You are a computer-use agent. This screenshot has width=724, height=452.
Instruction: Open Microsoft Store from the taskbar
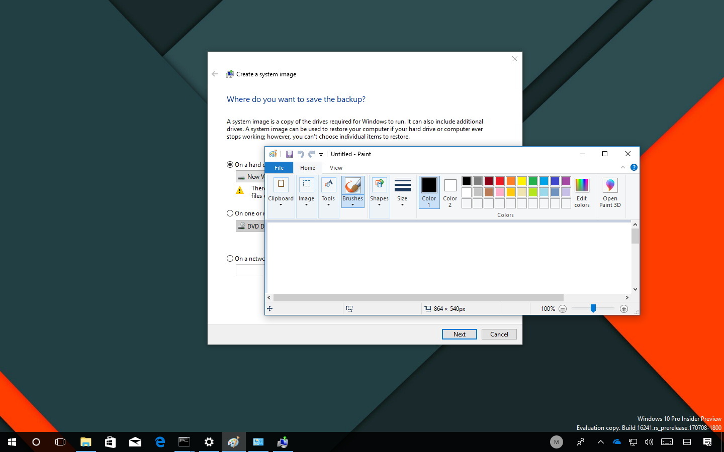coord(110,442)
